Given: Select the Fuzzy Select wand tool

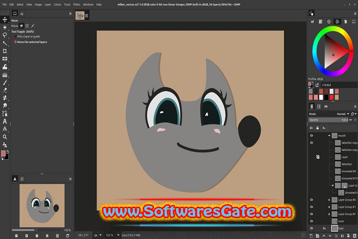Looking at the screenshot, I should [x=4, y=43].
